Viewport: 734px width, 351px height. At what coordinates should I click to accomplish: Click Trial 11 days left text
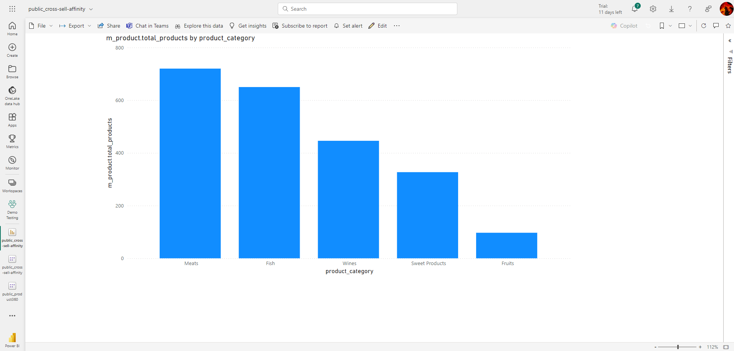tap(610, 9)
